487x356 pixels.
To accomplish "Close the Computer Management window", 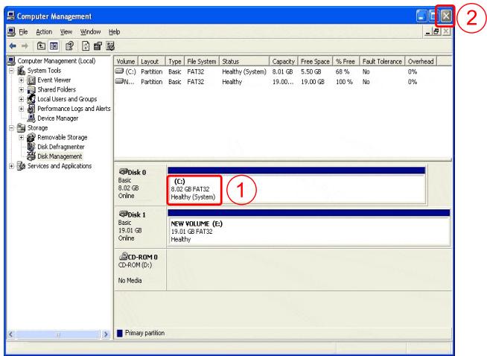I will pyautogui.click(x=446, y=16).
